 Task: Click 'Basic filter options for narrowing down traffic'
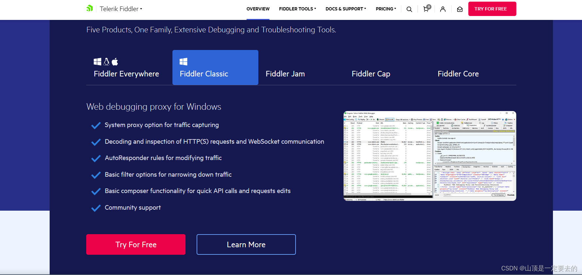[x=168, y=174]
